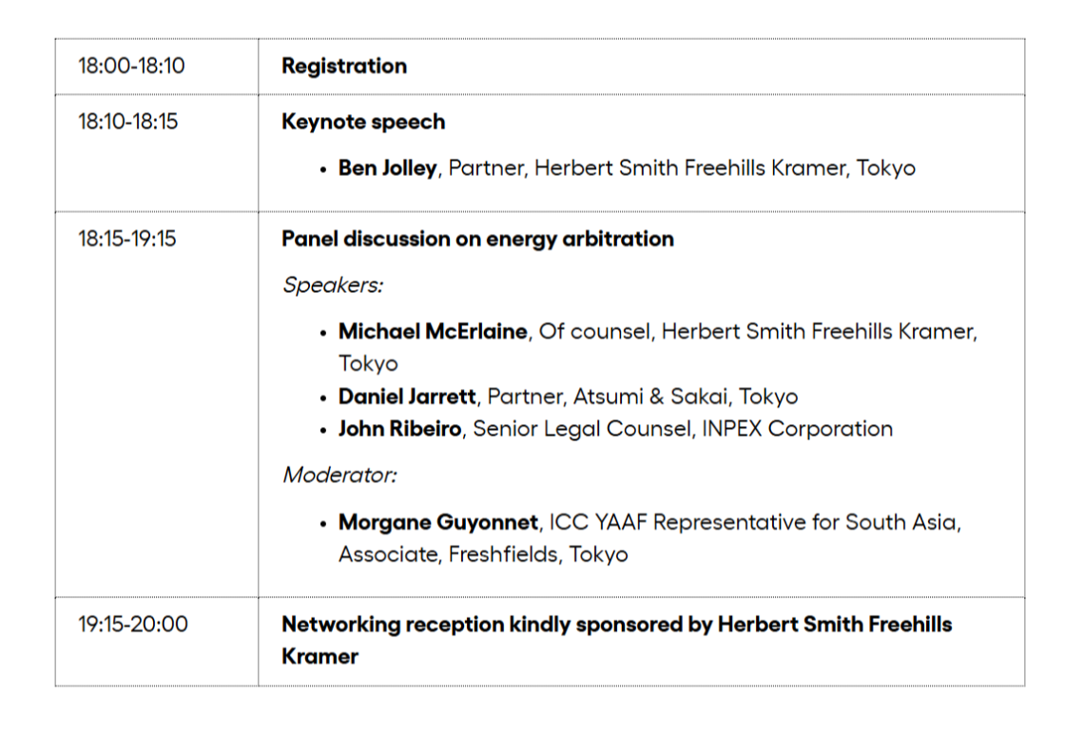Screen dimensions: 1084x737
Task: Click the 18:15-19:15 time cell
Action: [x=127, y=239]
